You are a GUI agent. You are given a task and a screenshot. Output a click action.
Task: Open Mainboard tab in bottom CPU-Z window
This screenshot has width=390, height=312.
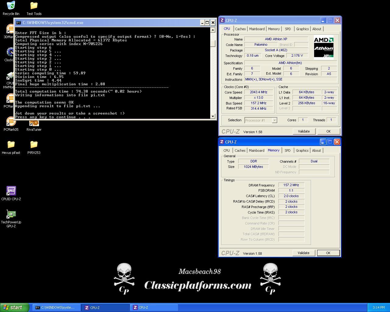click(x=257, y=151)
